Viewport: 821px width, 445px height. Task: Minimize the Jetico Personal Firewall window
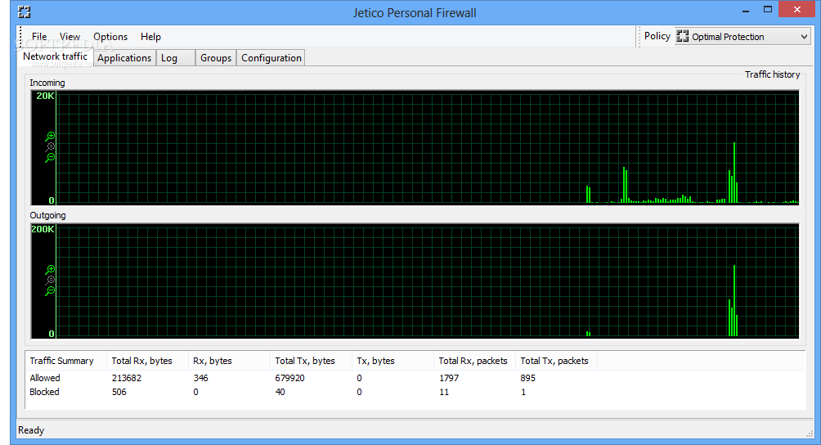click(x=746, y=11)
